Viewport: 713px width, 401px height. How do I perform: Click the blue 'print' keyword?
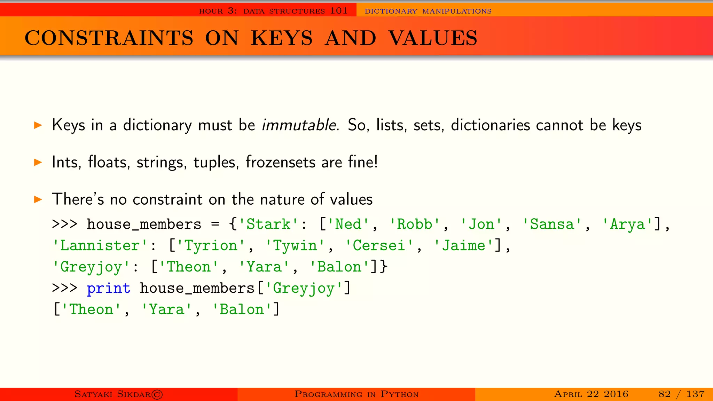pyautogui.click(x=109, y=289)
